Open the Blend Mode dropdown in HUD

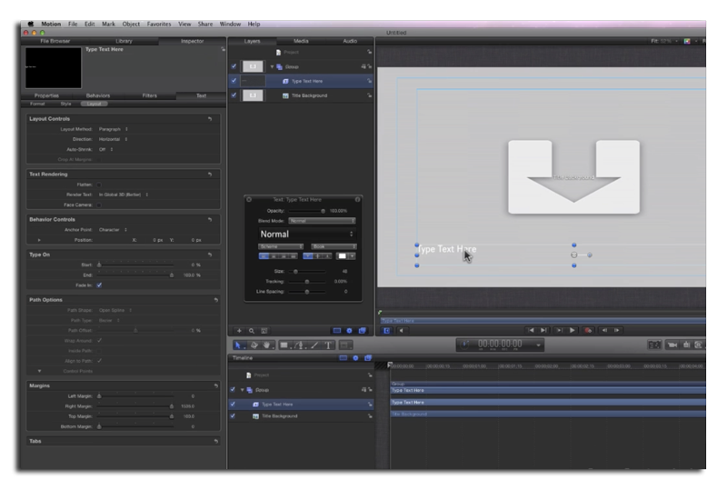(322, 220)
